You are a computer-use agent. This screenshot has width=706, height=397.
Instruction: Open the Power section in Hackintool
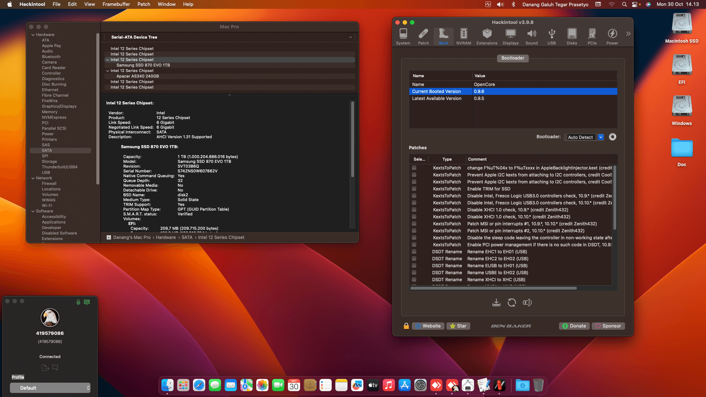612,36
